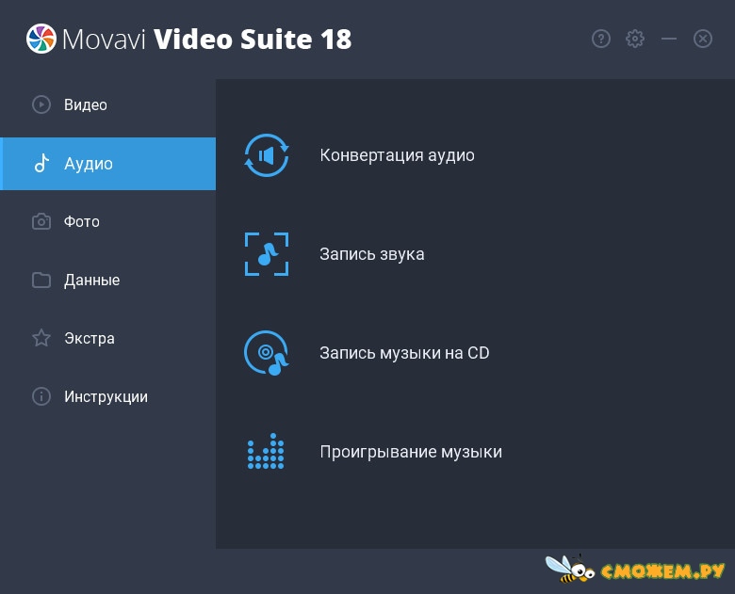Open the Данные tab
The image size is (735, 594).
coord(92,281)
